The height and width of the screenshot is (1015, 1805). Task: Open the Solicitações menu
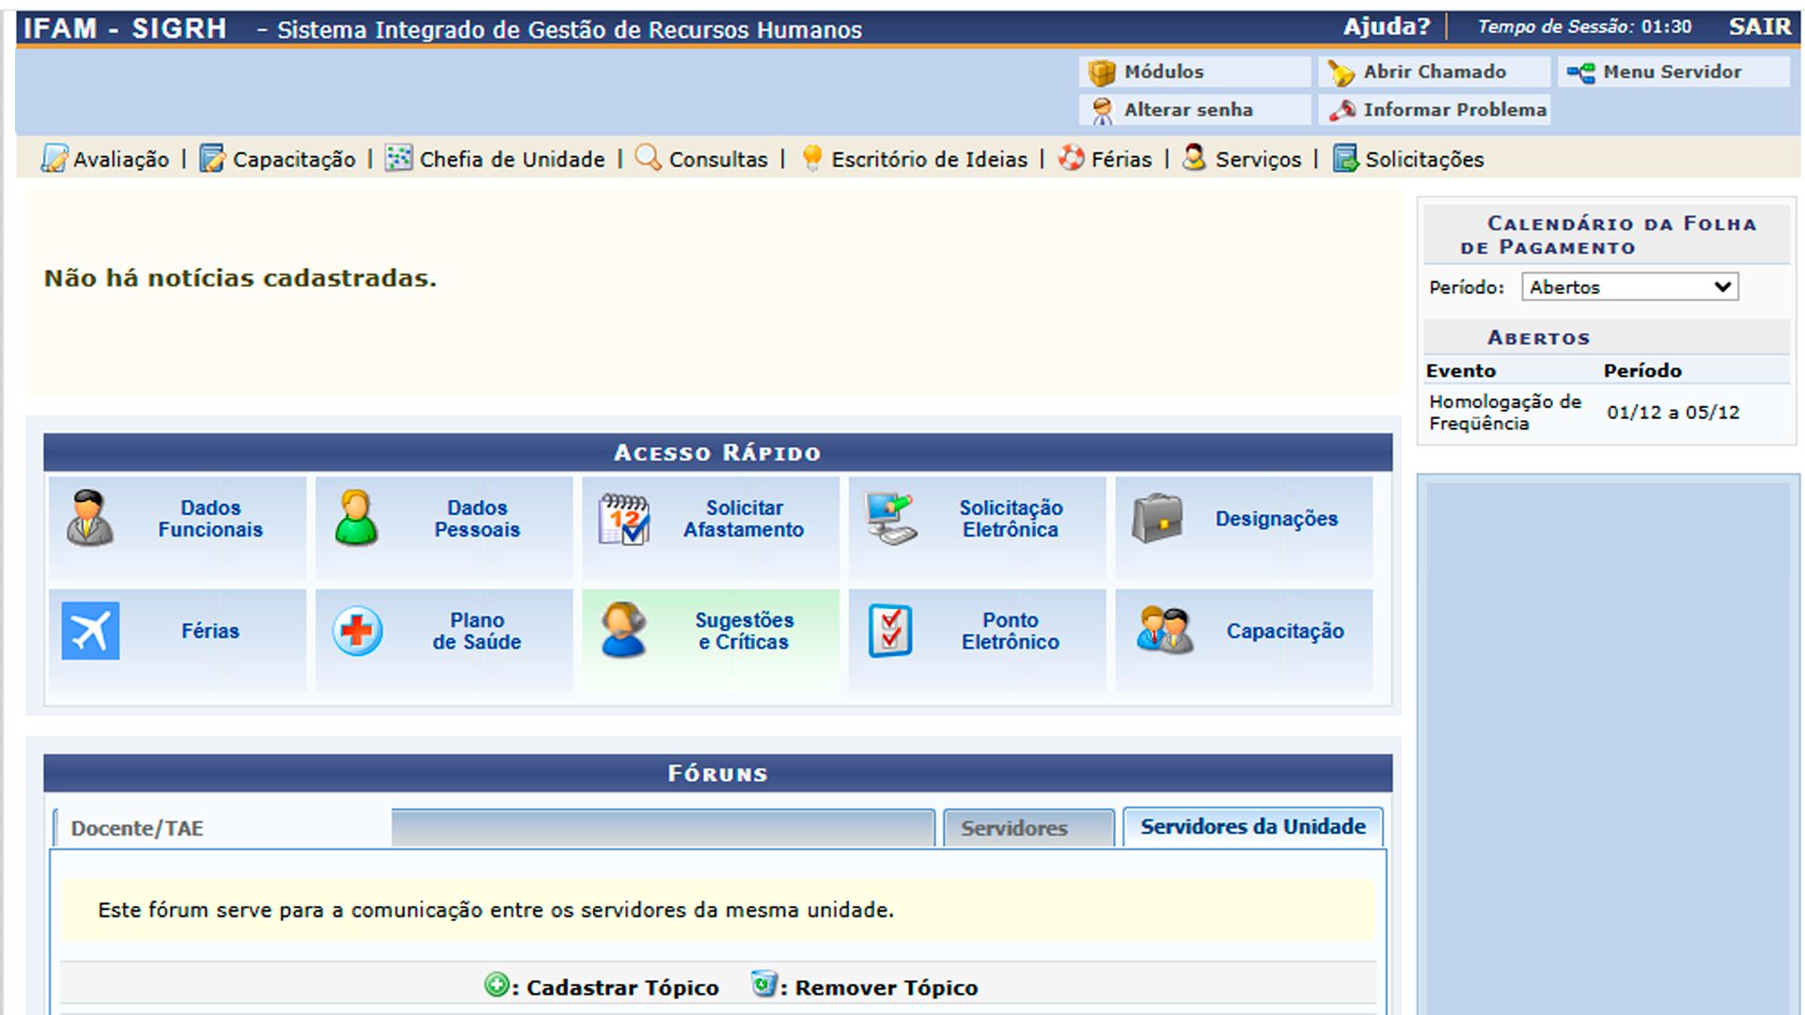tap(1423, 159)
